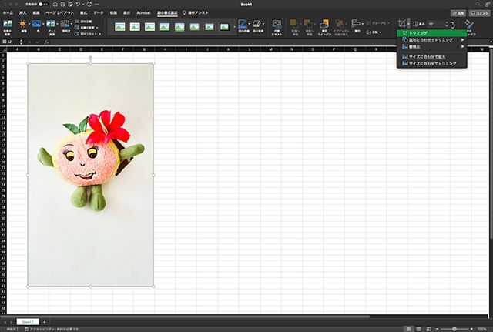Click the zoom slider in status bar
The height and width of the screenshot is (332, 493).
[x=454, y=328]
